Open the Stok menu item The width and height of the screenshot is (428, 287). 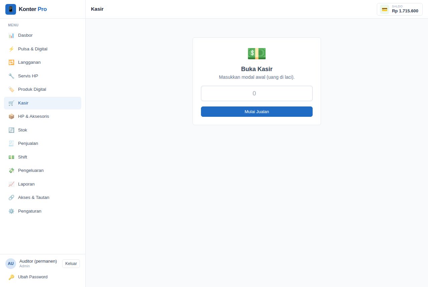tap(42, 130)
